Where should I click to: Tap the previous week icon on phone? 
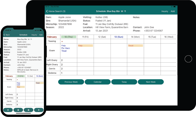coord(8,110)
